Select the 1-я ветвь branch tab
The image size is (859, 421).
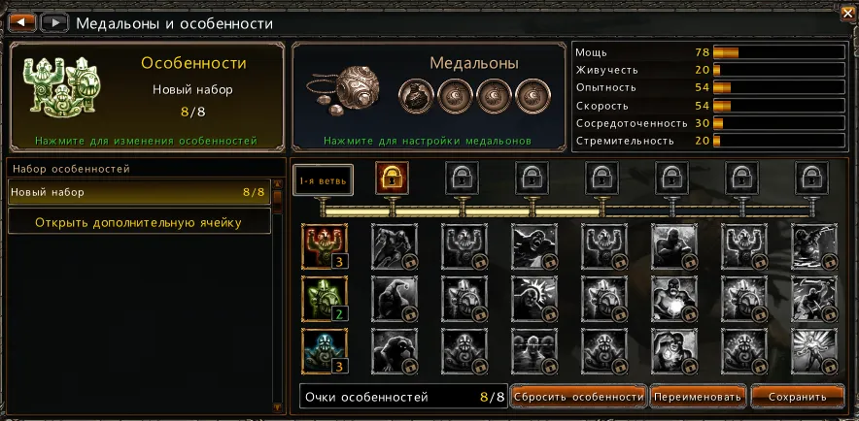pos(324,179)
